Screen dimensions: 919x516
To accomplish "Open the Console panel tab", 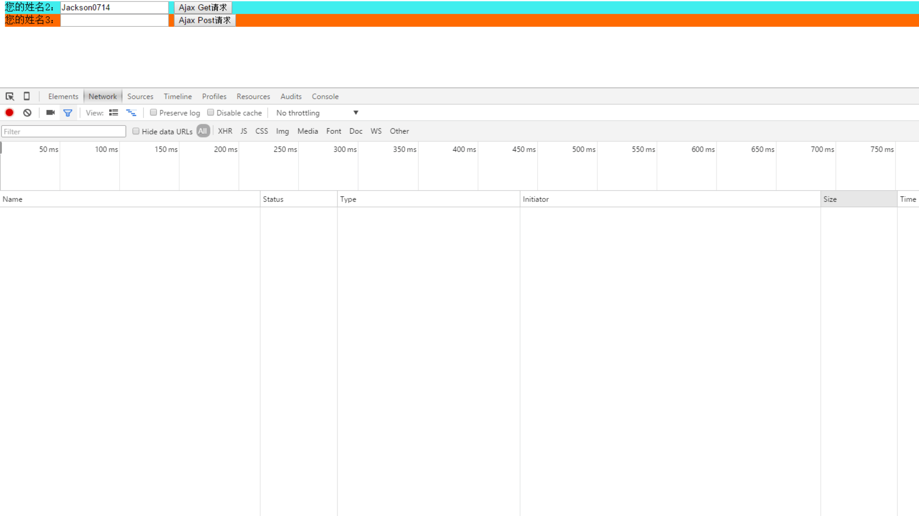I will tap(325, 97).
